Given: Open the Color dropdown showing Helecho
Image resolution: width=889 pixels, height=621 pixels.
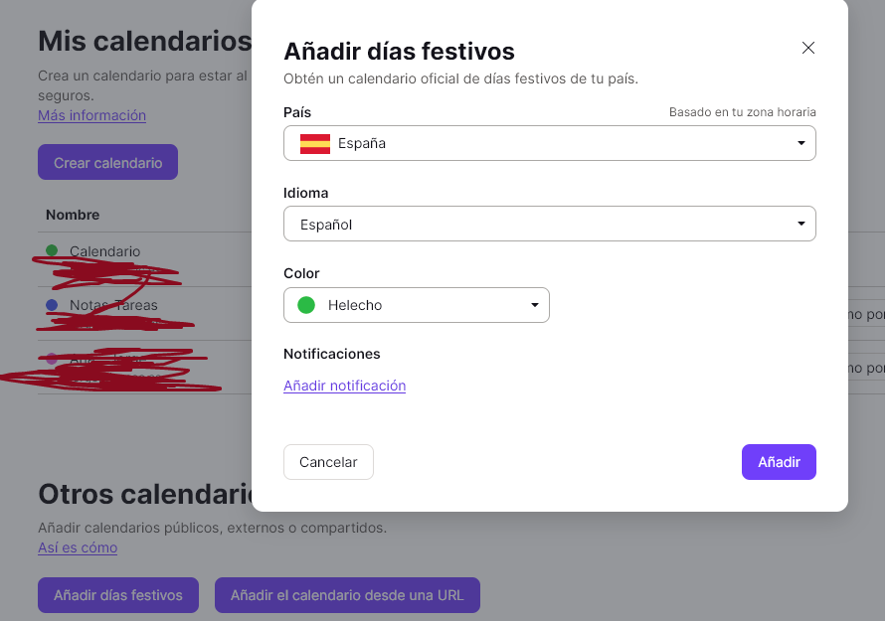Looking at the screenshot, I should tap(416, 305).
